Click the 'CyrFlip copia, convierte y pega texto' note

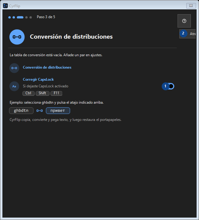tap(65, 120)
